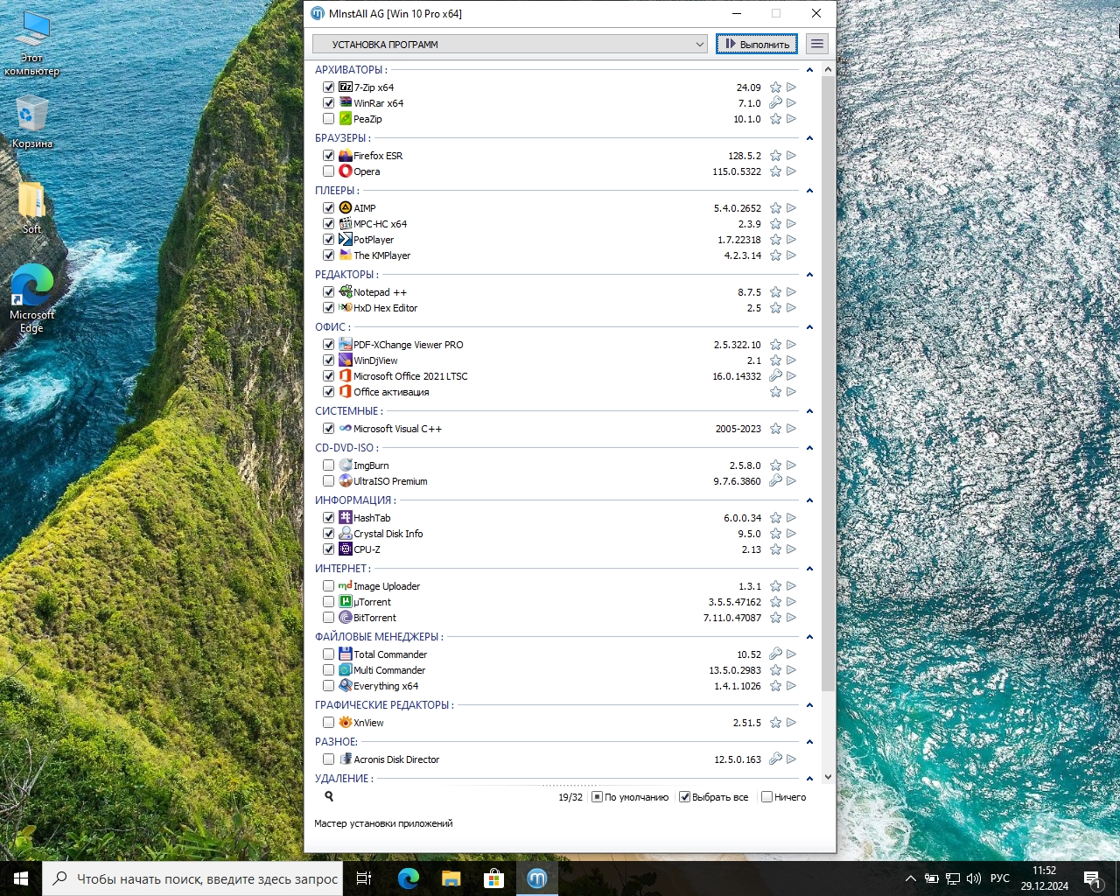
Task: Select the Image Uploader entry
Action: pos(387,586)
